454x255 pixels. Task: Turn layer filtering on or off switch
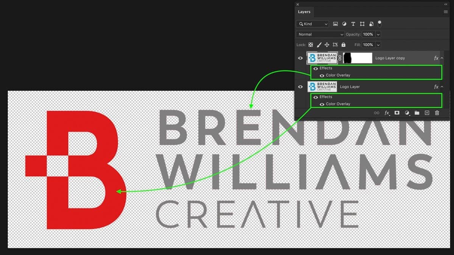(x=379, y=24)
